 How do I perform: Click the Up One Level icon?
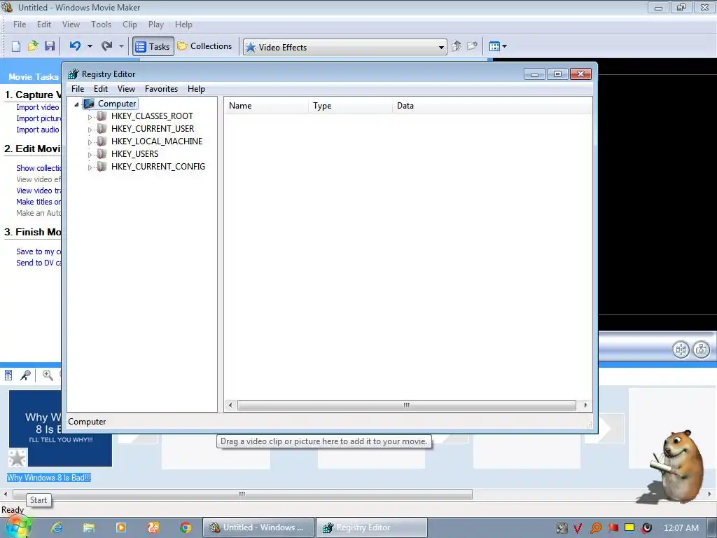point(457,46)
